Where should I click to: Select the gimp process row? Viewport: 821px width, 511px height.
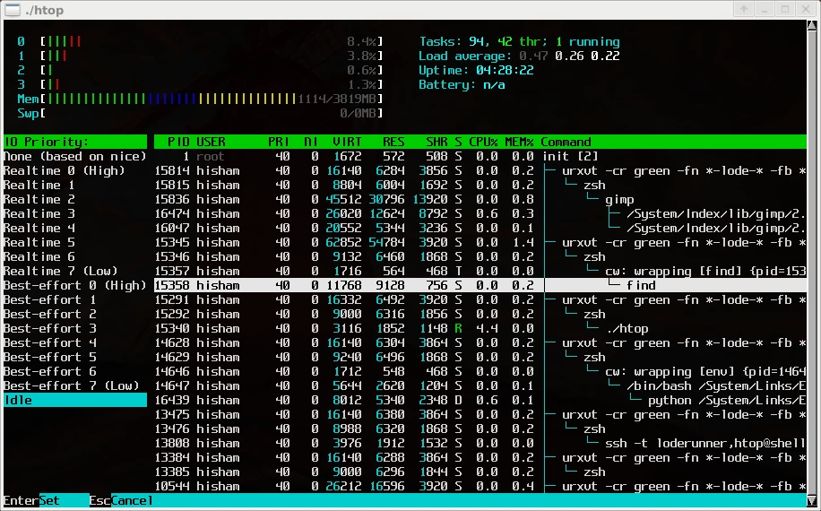click(480, 200)
